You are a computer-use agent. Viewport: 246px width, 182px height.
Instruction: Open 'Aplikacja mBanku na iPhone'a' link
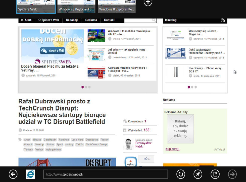pos(127,69)
